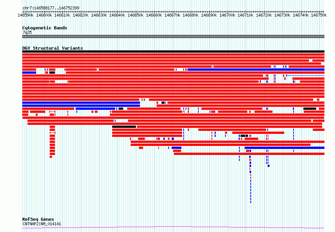This screenshot has width=335, height=232.
Task: Click the CNTNAP2|NM_014141 gene label
Action: [x=42, y=224]
